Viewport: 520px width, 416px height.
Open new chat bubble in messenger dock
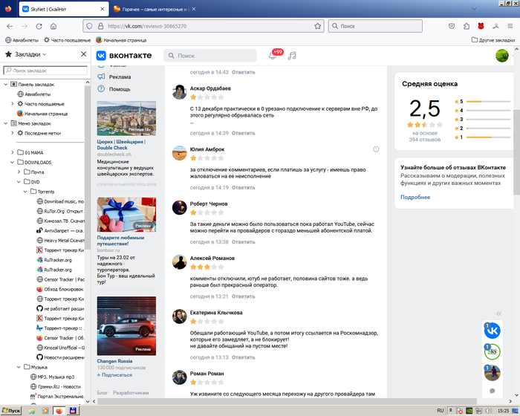[492, 391]
